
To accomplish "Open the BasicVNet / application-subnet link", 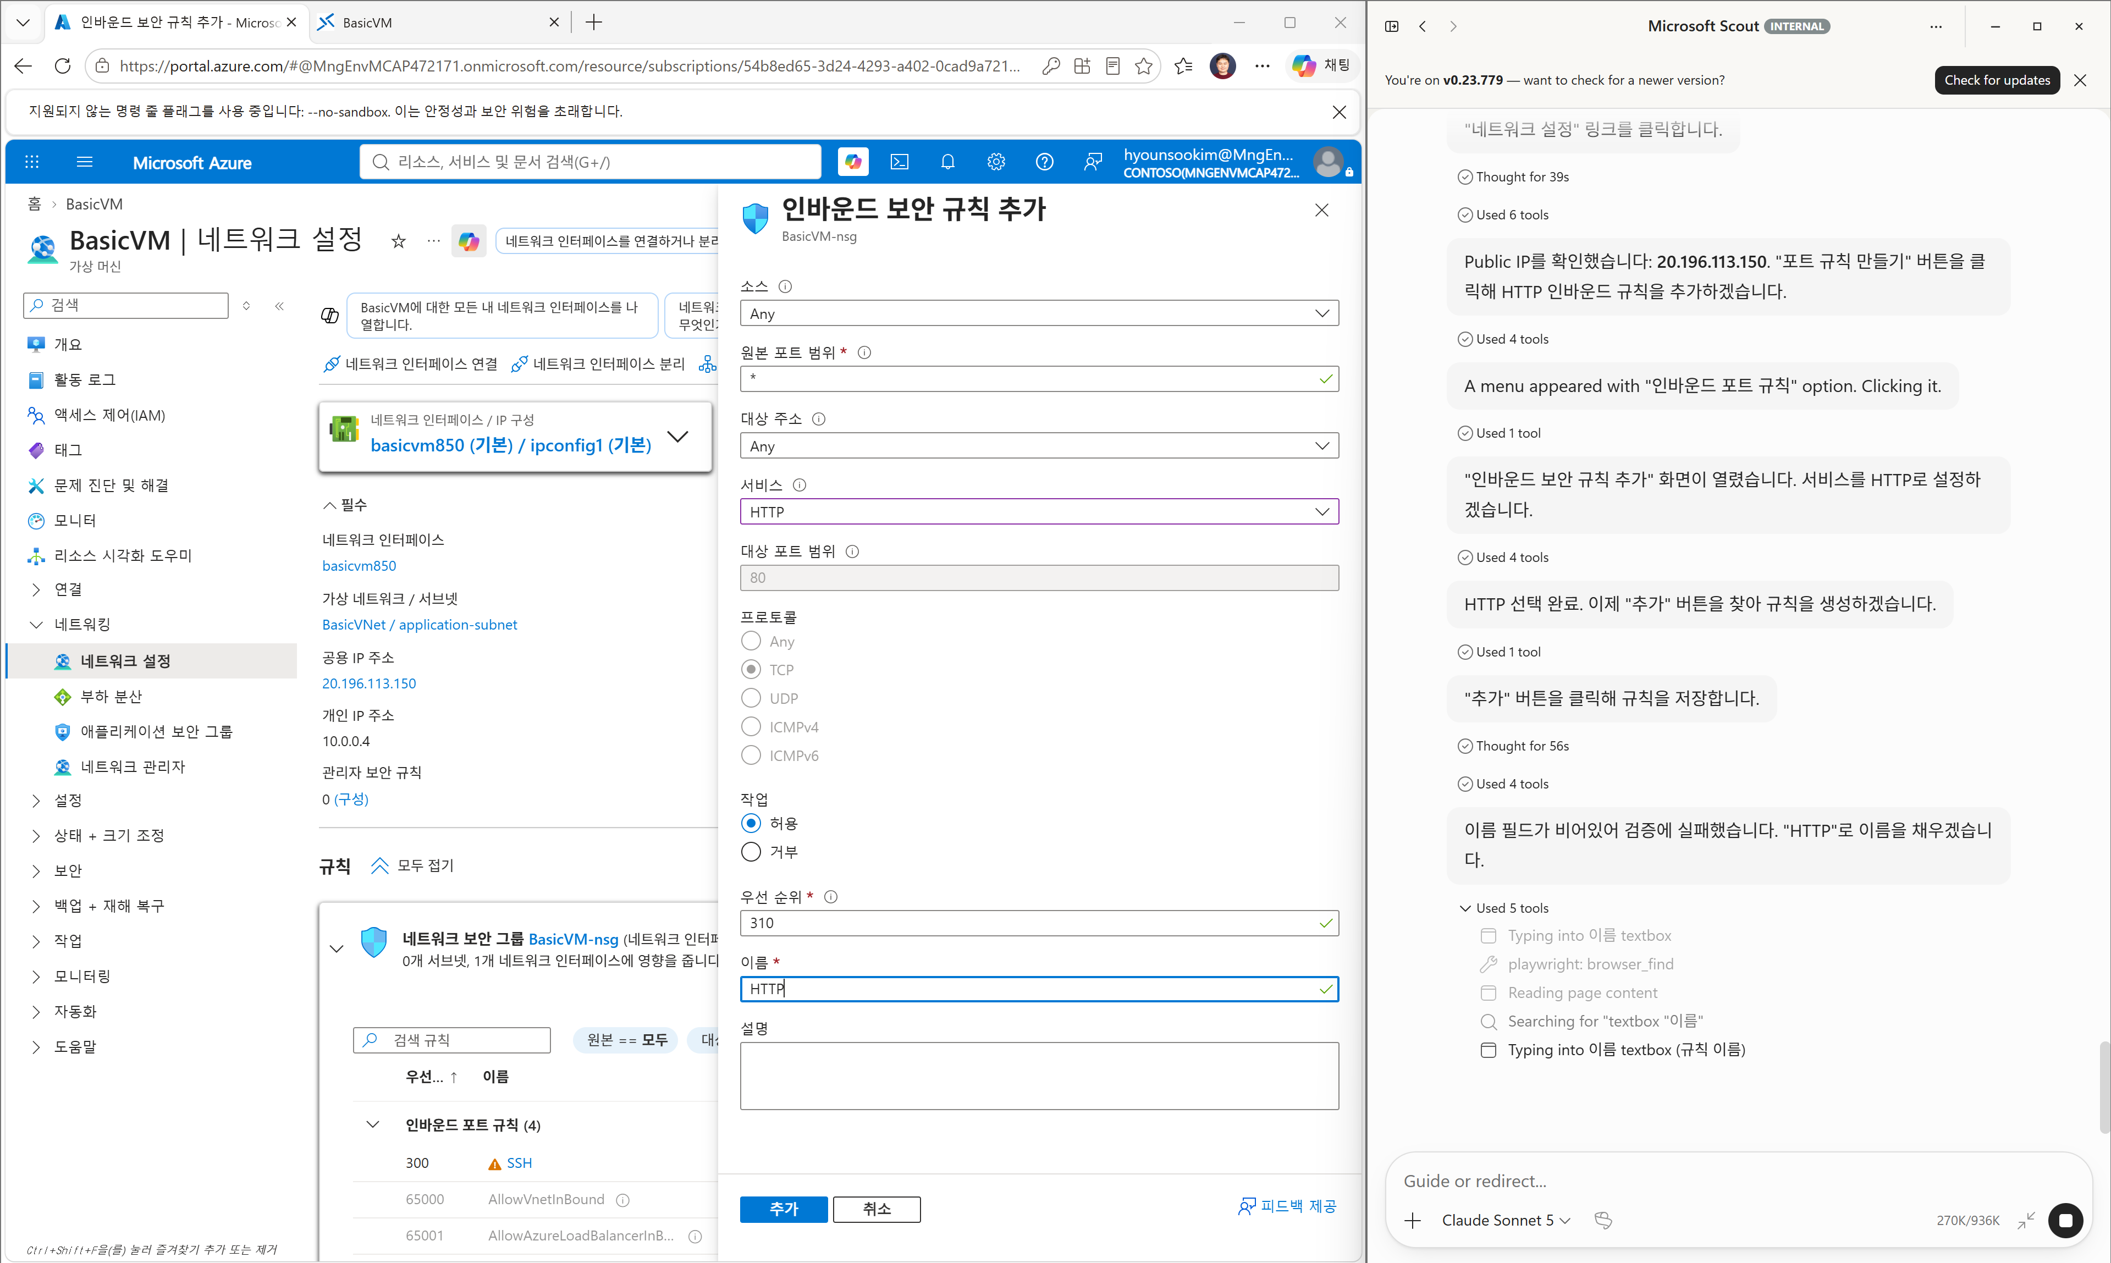I will click(420, 625).
